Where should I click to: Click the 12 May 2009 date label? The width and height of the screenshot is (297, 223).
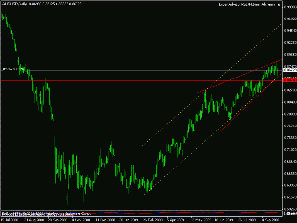pos(201,220)
